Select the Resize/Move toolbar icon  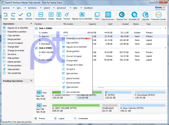(41, 16)
